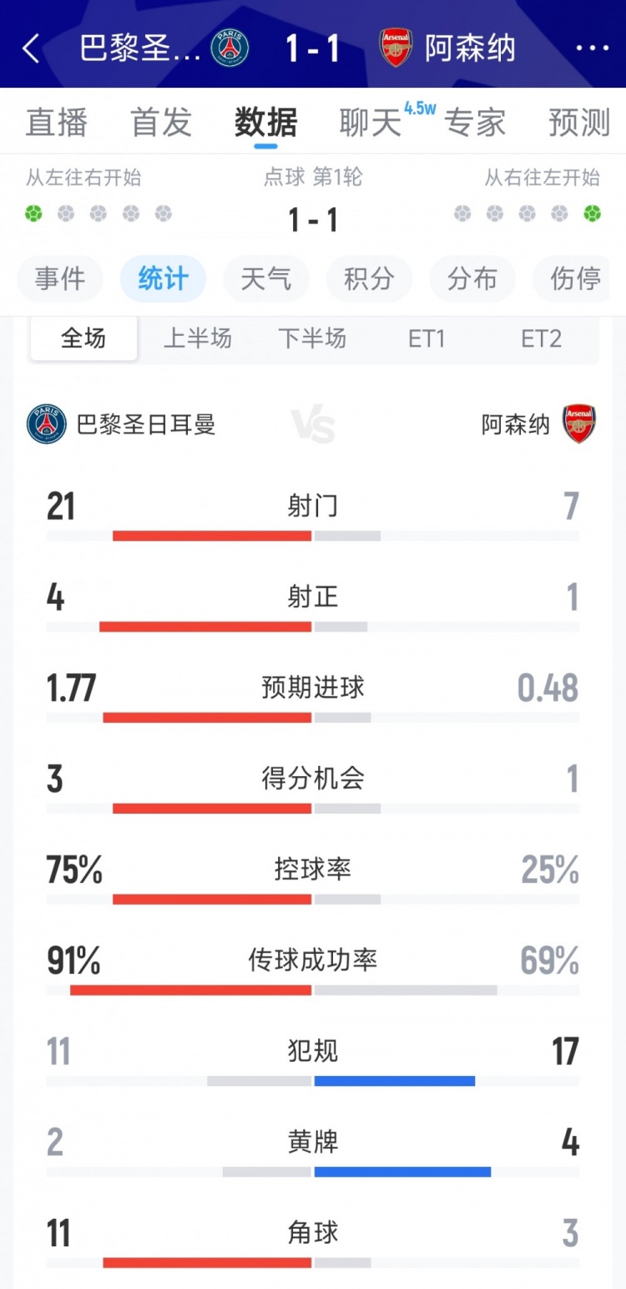
Task: Choose the 上半场 period segment
Action: (x=197, y=338)
